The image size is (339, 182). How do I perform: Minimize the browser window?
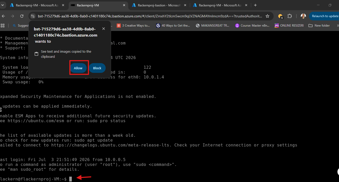[x=318, y=5]
